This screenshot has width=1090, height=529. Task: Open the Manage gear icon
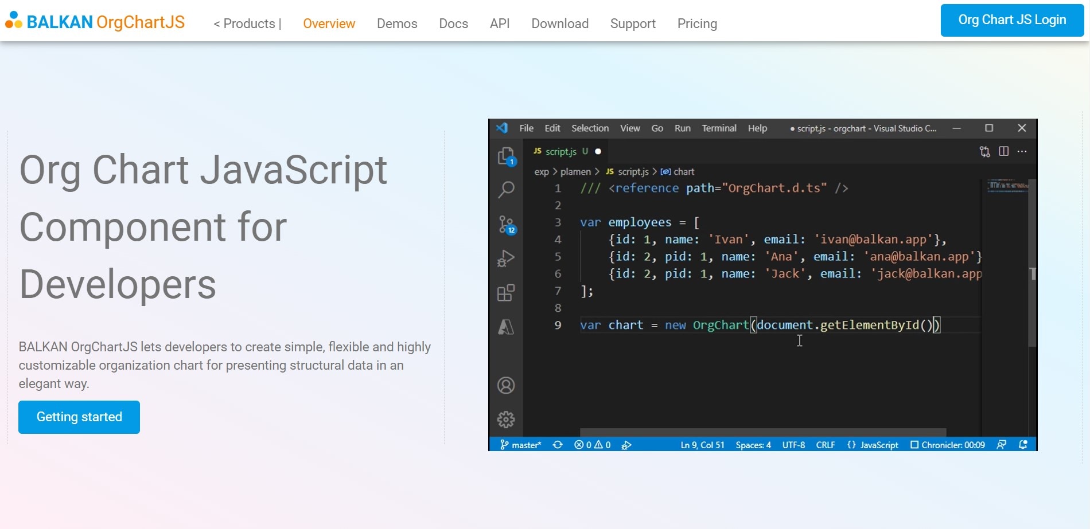point(506,420)
